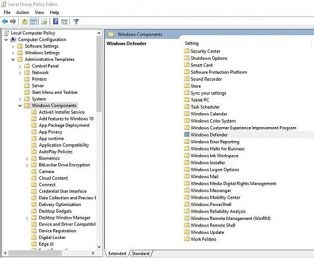Click the Up one level folder icon
314x258 pixels.
(25, 21)
